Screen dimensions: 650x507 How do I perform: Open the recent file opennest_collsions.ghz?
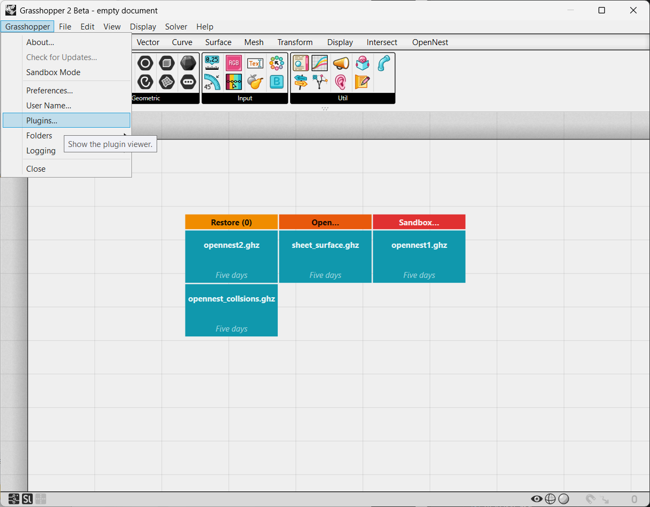[x=231, y=310]
